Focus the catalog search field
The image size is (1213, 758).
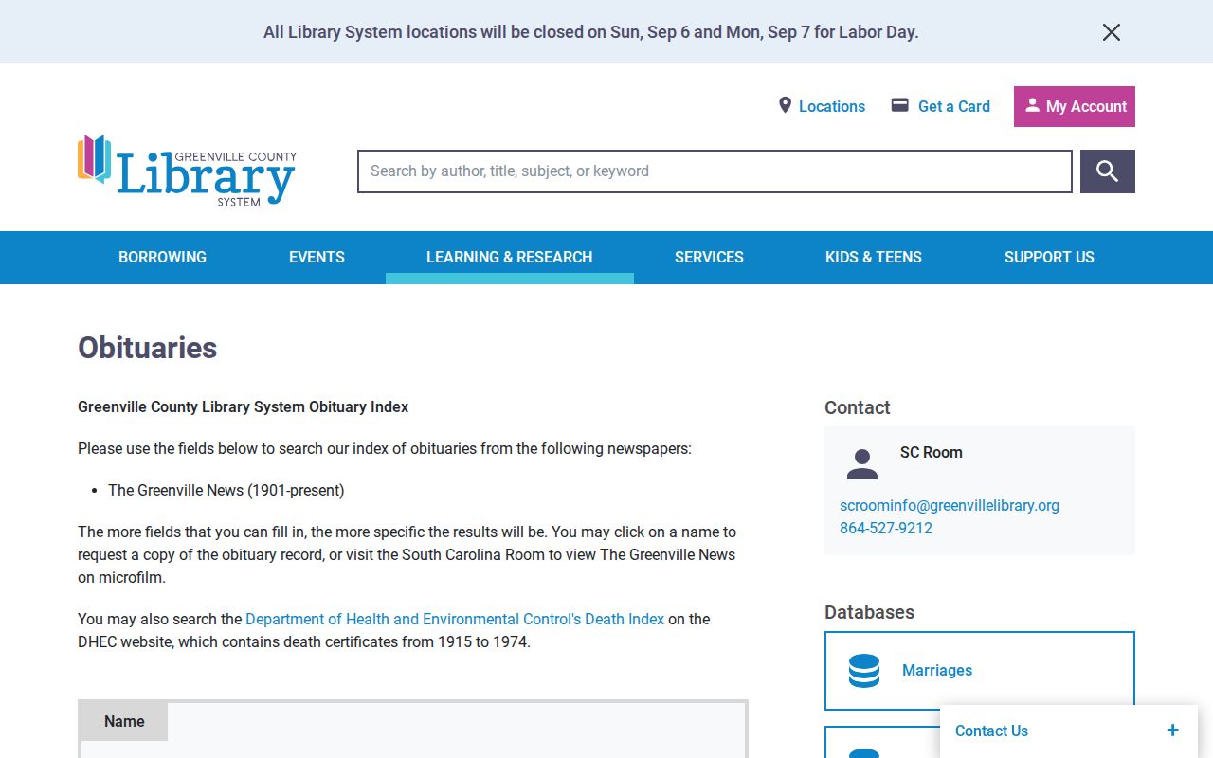(x=715, y=171)
